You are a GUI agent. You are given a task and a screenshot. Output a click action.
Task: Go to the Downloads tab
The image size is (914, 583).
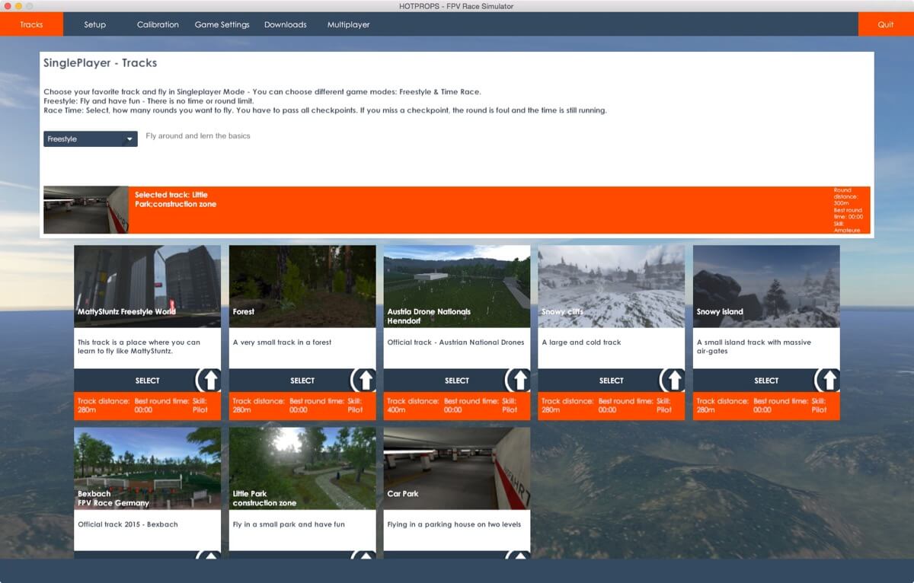[285, 24]
